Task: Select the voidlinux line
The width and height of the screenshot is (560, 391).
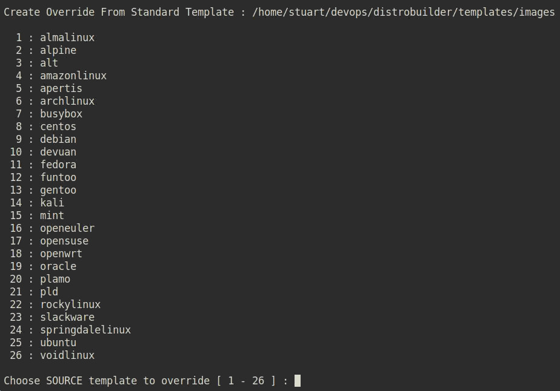Action: click(67, 355)
